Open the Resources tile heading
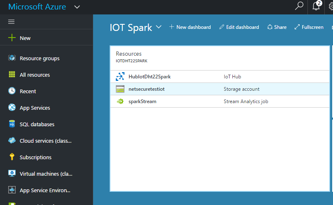The width and height of the screenshot is (333, 205). pyautogui.click(x=129, y=54)
